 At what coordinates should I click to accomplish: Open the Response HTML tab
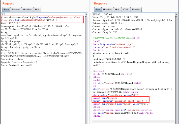point(126,10)
